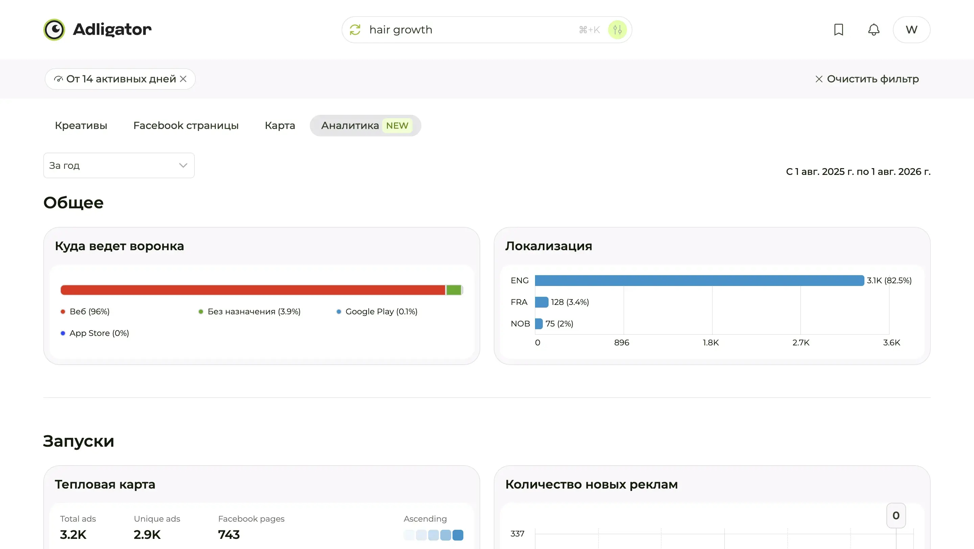Click the '⌘+K' shortcut hint in search
This screenshot has height=549, width=974.
click(589, 29)
